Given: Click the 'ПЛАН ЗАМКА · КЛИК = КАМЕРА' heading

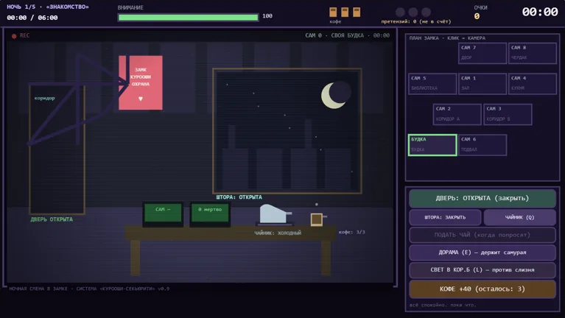Looking at the screenshot, I should click(447, 38).
